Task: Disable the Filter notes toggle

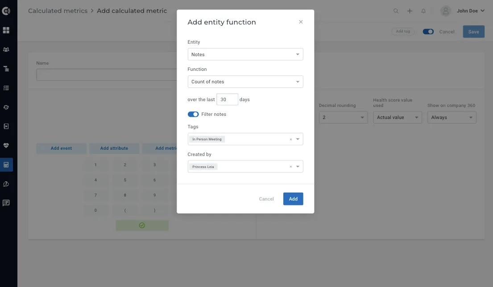Action: [x=193, y=114]
